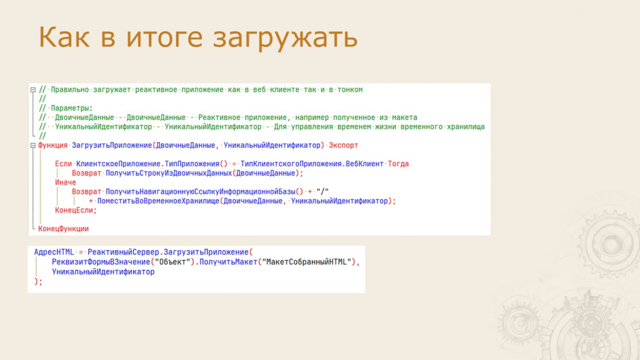Screen dimensions: 640x360
Task: Click 'УникальныйИдентификатор' argument in lower snippet
Action: [103, 272]
